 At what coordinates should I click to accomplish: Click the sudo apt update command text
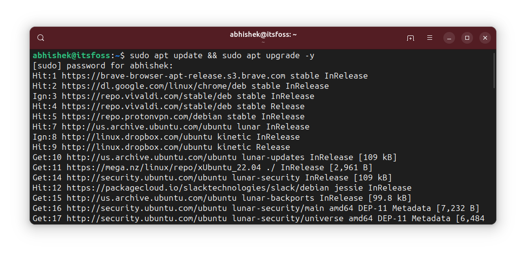pyautogui.click(x=166, y=56)
